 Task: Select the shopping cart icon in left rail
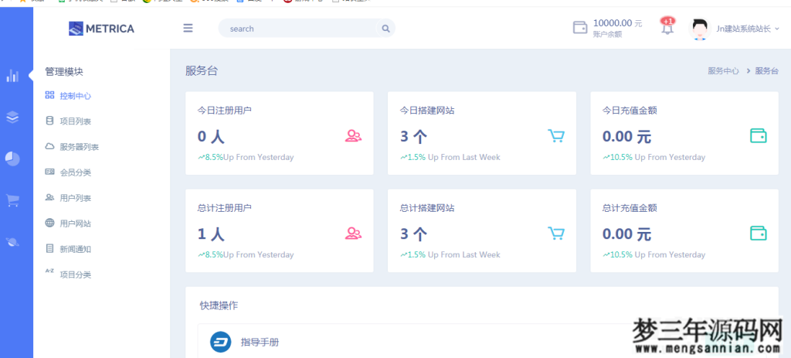pyautogui.click(x=12, y=200)
